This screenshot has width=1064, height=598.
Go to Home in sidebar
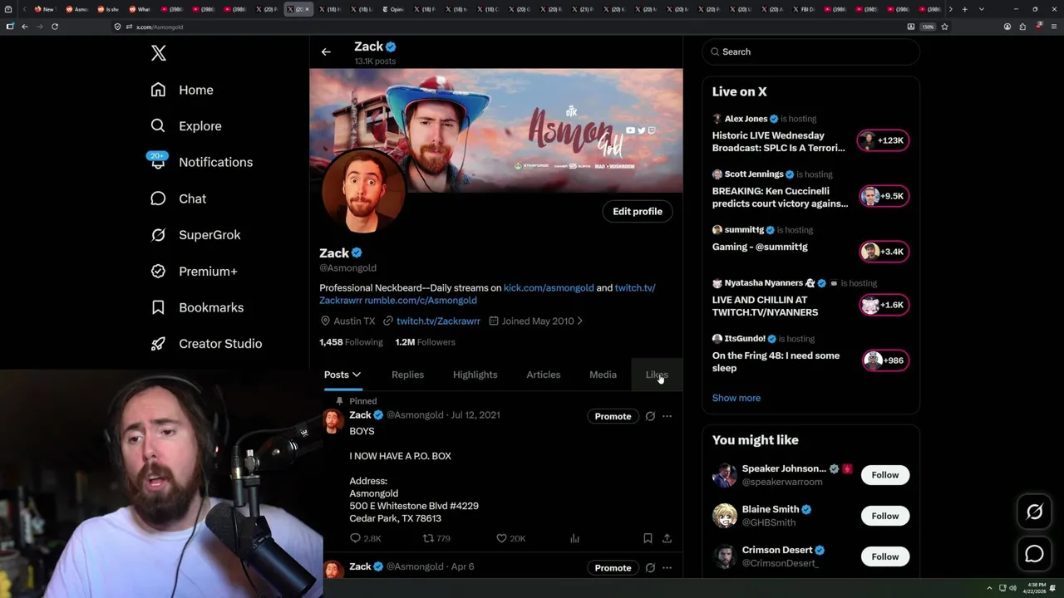182,90
